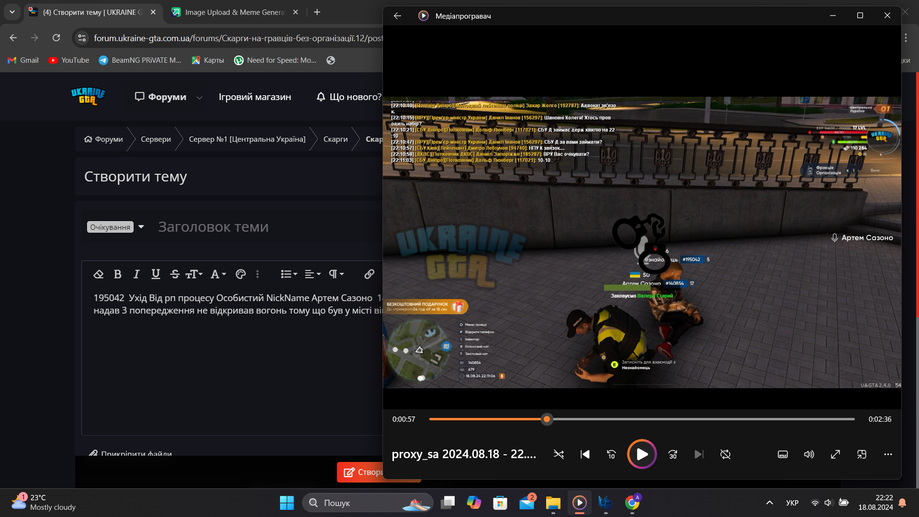Image resolution: width=919 pixels, height=517 pixels.
Task: Open the list type dropdown
Action: pyautogui.click(x=289, y=274)
